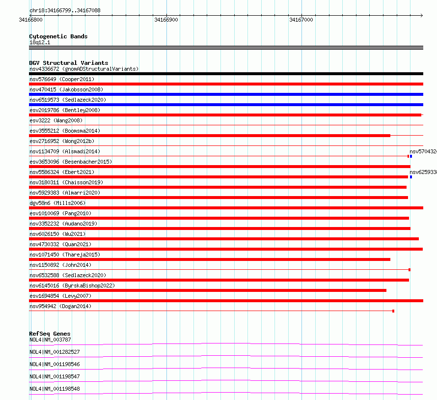Screen dimensions: 437x400
Task: Select transcript NOL4|NM_001198547
Action: point(55,376)
